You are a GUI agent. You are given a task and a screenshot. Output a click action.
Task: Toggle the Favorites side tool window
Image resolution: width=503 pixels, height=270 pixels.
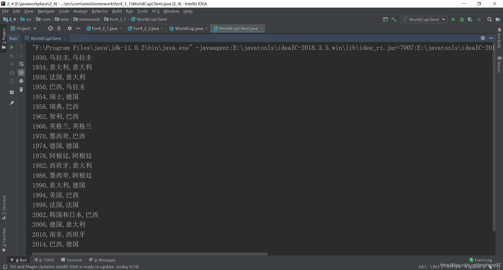point(4,240)
